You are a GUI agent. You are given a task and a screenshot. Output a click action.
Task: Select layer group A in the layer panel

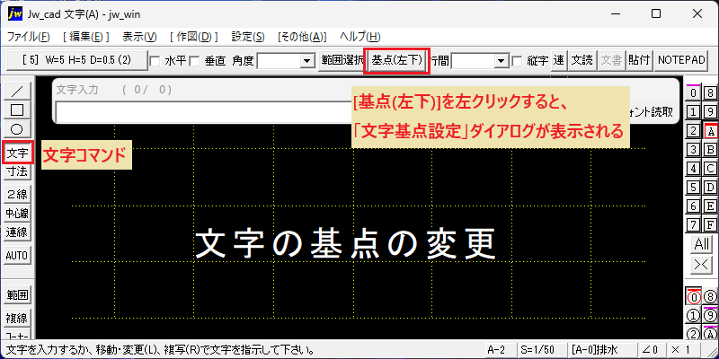click(x=711, y=131)
